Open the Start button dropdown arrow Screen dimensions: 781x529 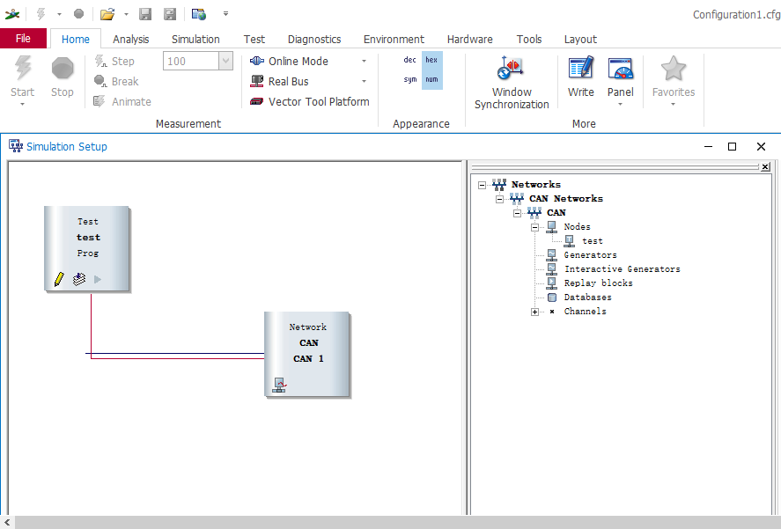pos(22,104)
